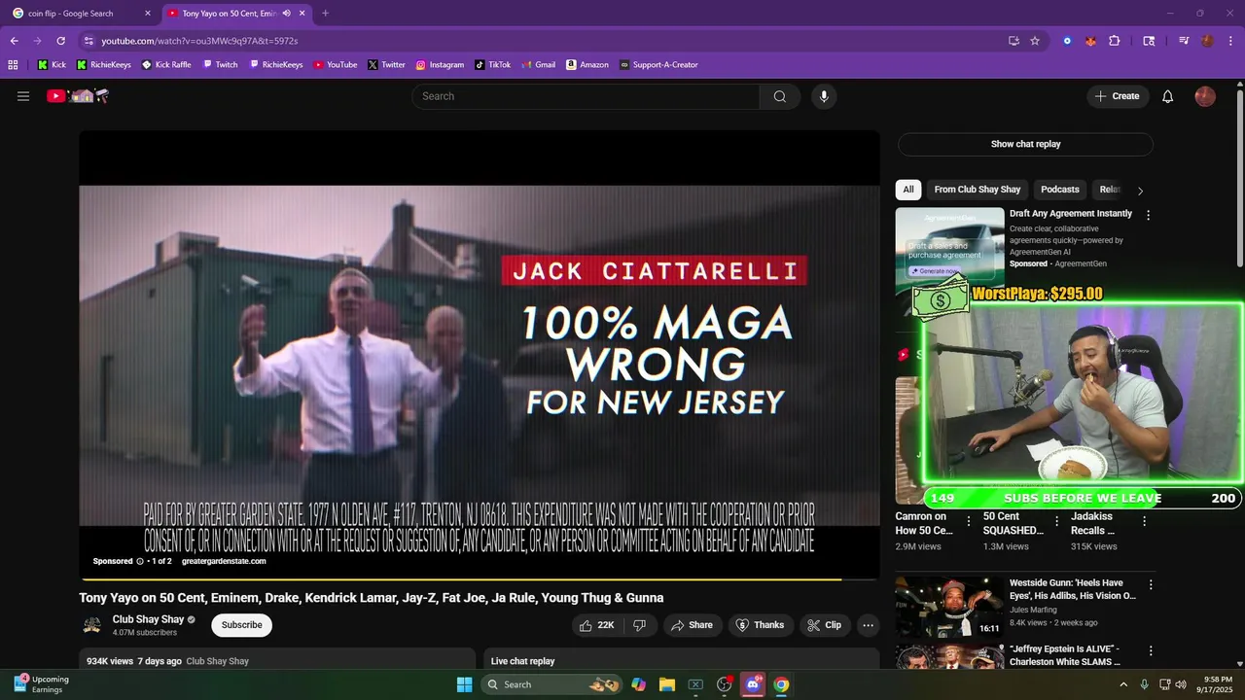Open more actions under the video
Image resolution: width=1245 pixels, height=700 pixels.
pyautogui.click(x=868, y=625)
